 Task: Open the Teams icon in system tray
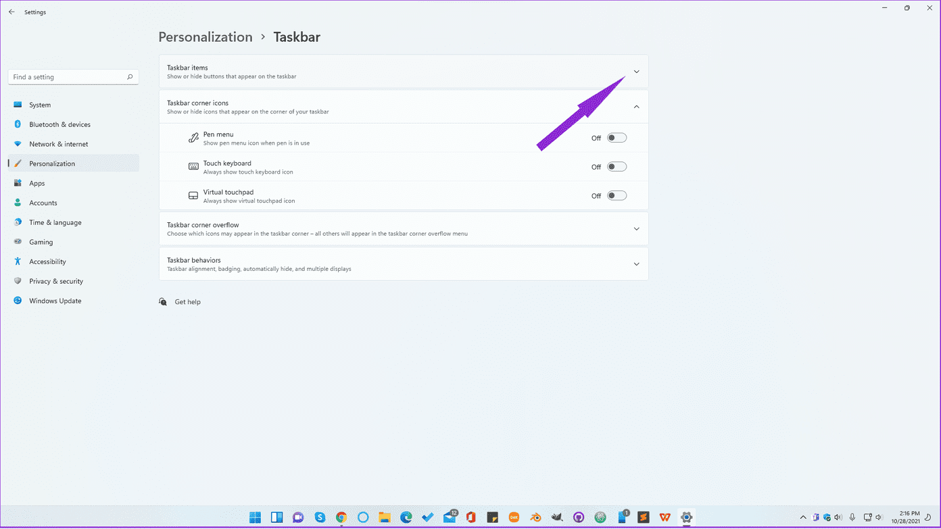click(816, 518)
